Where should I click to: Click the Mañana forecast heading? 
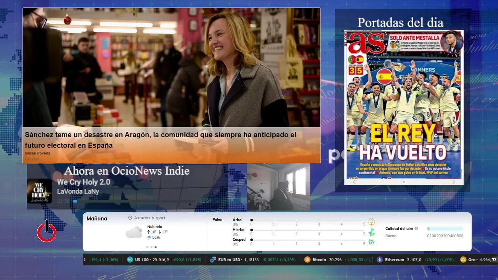point(97,219)
